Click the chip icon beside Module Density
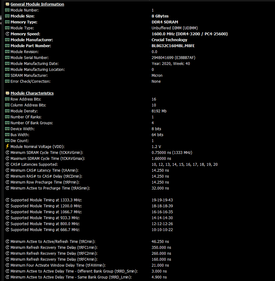This screenshot has width=275, height=281. [x=7, y=111]
